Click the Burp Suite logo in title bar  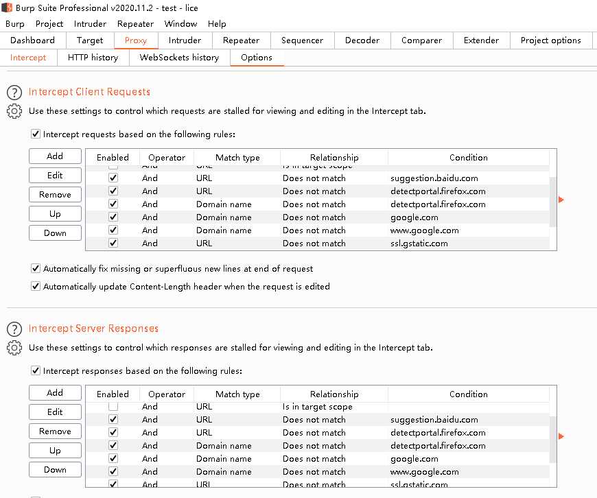click(7, 8)
